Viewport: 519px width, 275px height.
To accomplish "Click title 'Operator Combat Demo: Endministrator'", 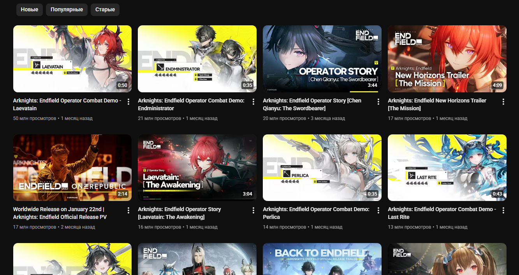I will coord(191,104).
